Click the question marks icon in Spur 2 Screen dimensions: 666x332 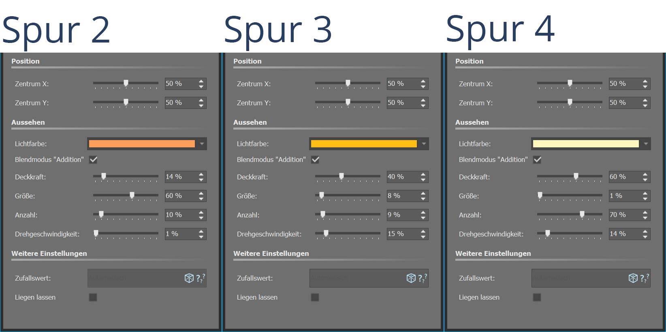[201, 278]
